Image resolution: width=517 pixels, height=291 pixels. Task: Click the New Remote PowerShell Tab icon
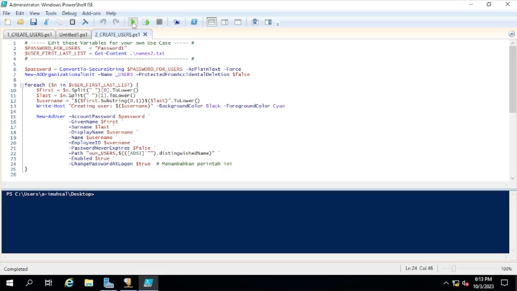(x=177, y=22)
